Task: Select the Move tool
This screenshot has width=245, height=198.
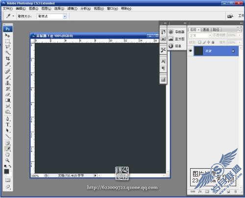Action: click(7, 35)
